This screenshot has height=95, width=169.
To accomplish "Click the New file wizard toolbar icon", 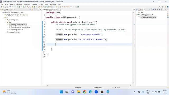I will [1, 7].
